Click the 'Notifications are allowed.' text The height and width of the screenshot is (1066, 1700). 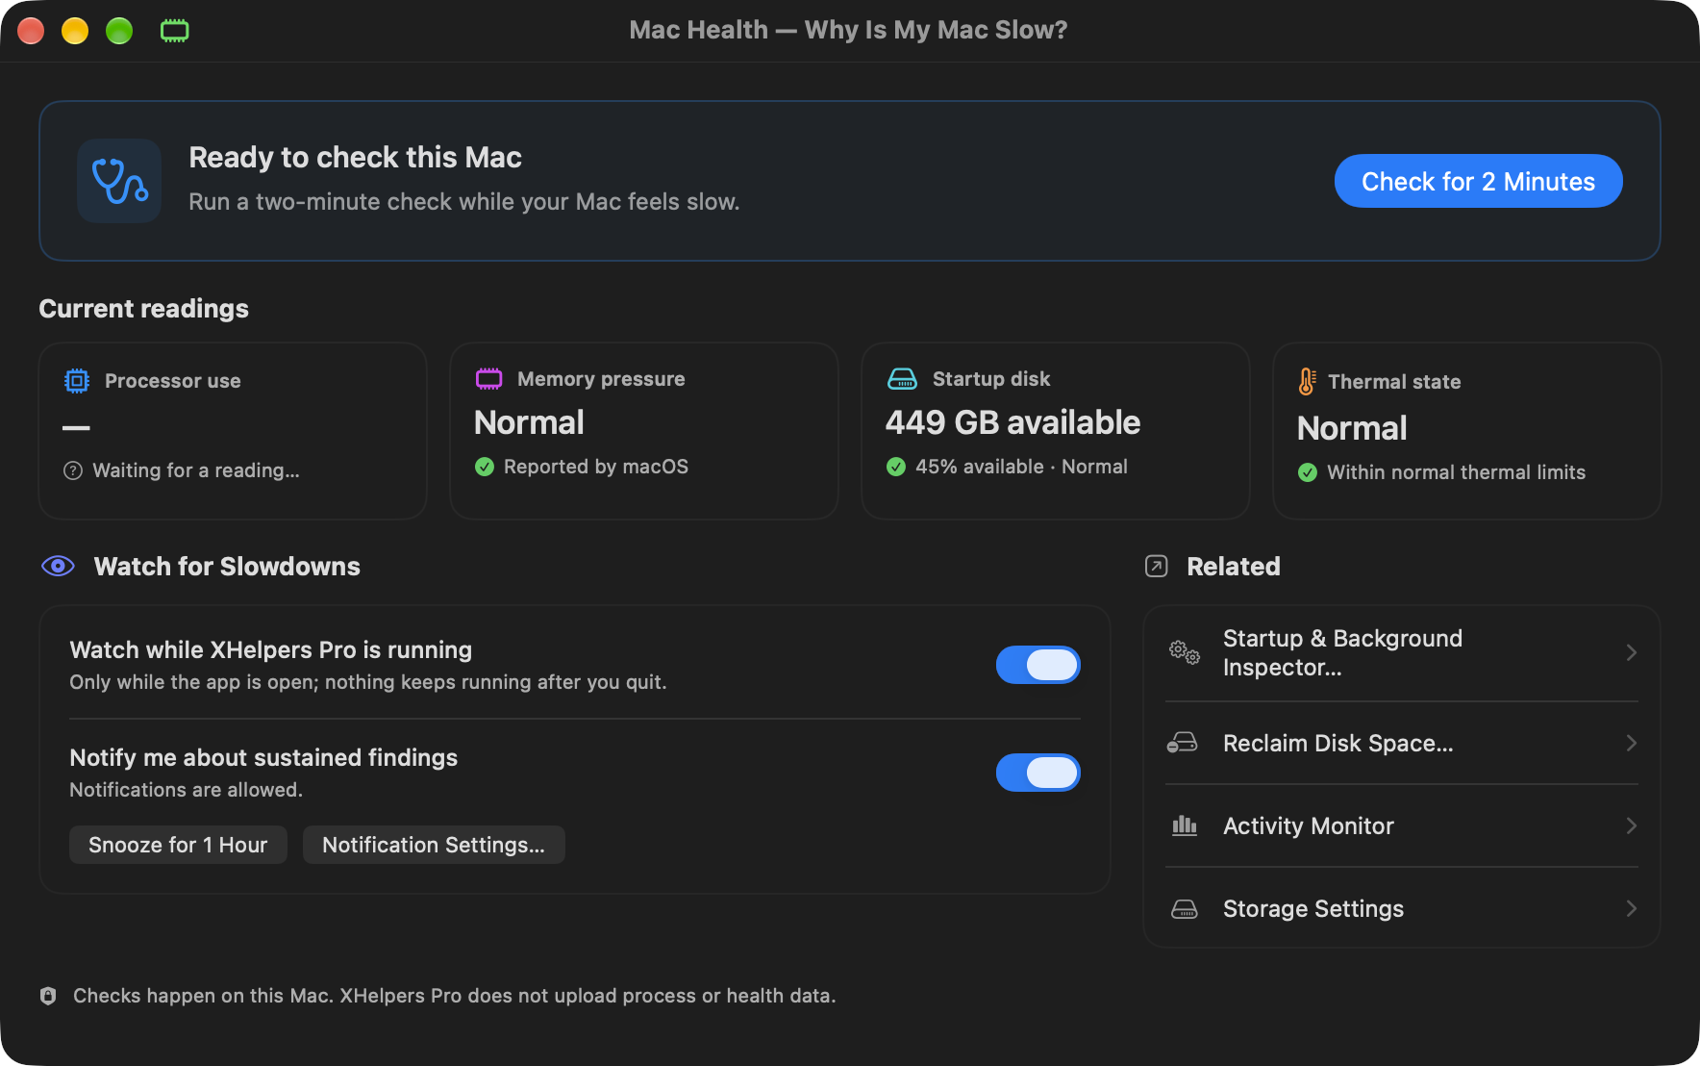click(186, 790)
